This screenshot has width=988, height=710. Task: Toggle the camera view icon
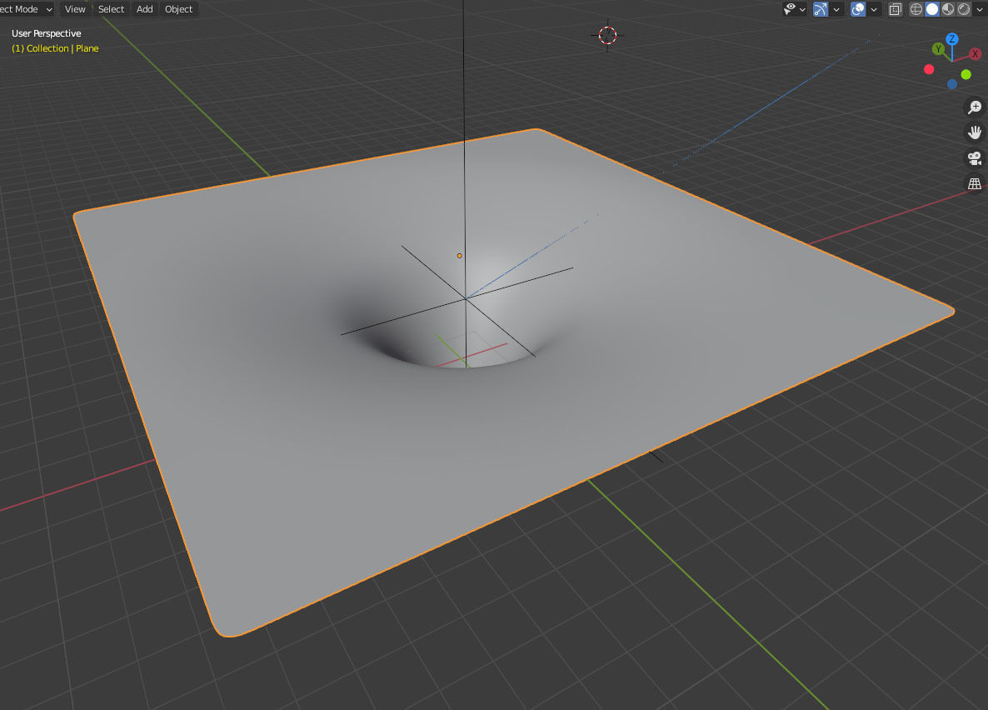(975, 157)
